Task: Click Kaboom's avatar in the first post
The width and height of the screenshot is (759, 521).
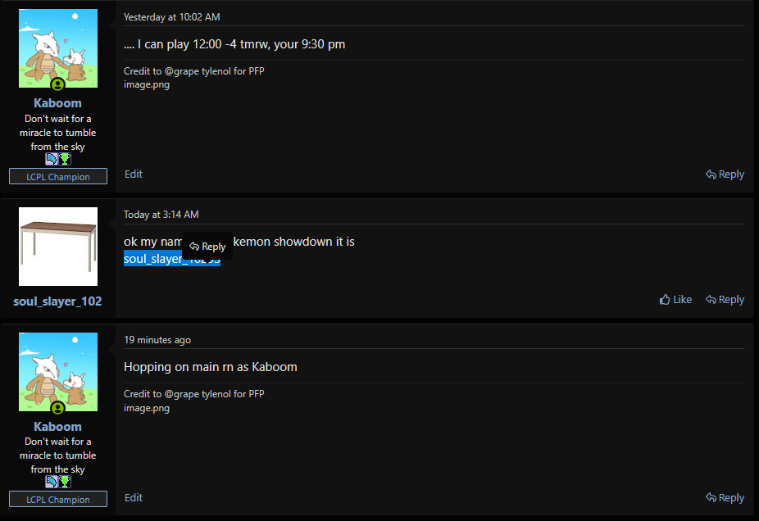Action: click(x=58, y=48)
